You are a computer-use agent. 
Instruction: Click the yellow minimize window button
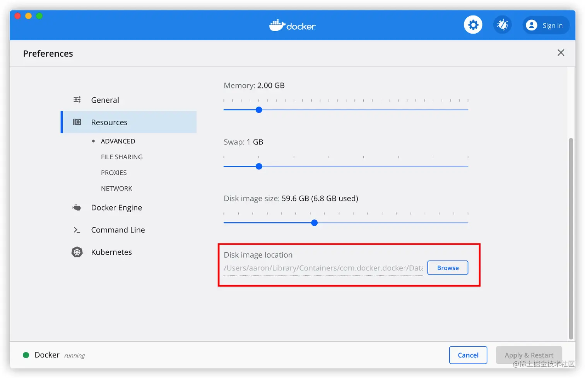28,16
